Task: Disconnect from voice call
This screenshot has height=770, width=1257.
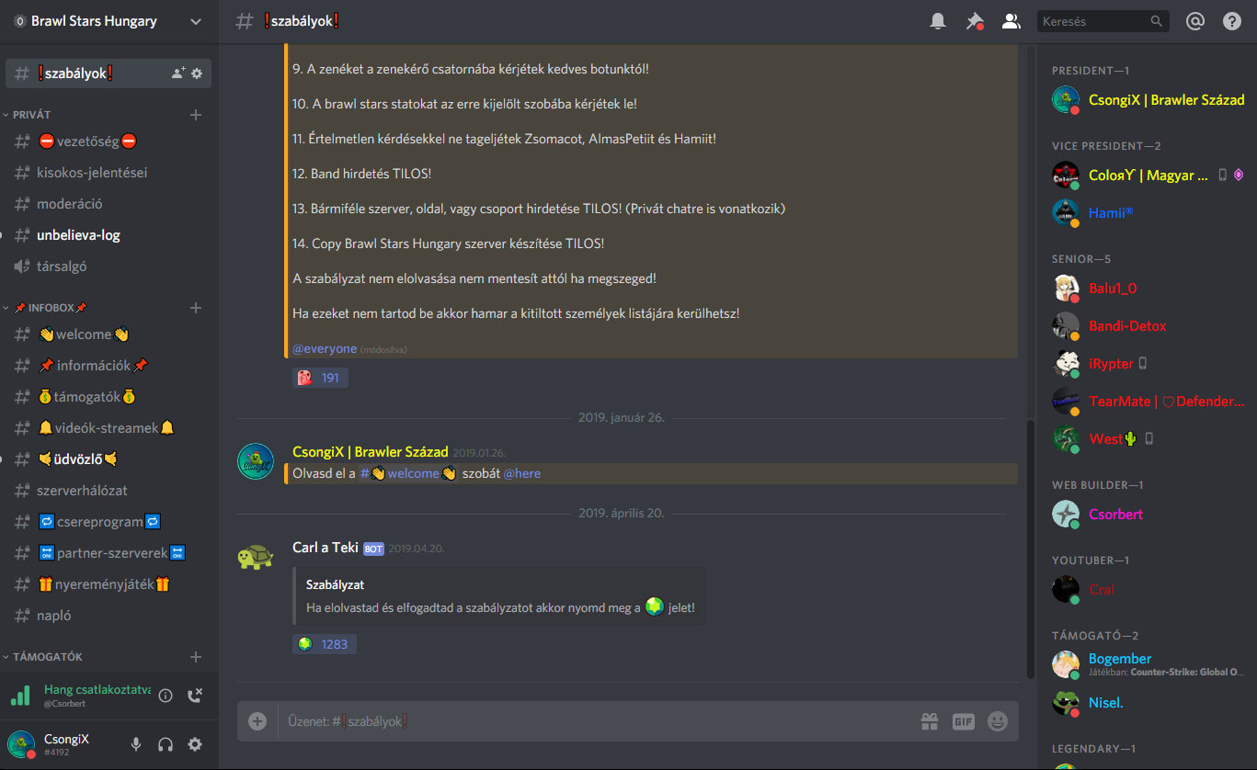Action: coord(195,696)
